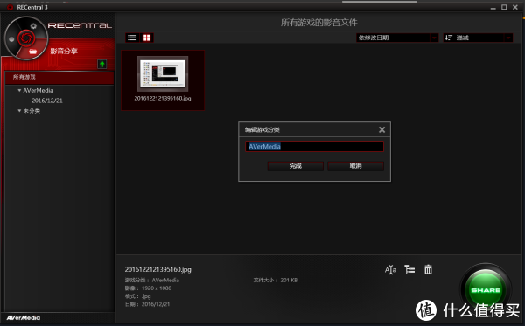Click the AVerMedia logo at bottom left

[23, 317]
